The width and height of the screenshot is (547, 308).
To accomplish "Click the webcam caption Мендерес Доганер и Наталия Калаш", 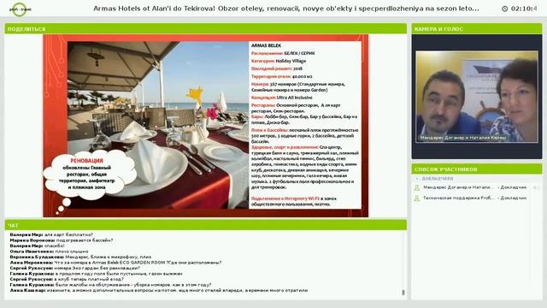I will click(463, 138).
